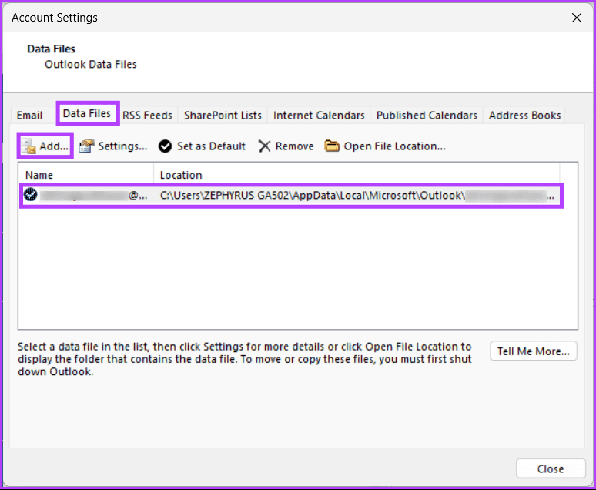Click the Close button at bottom
The image size is (596, 490).
[551, 468]
